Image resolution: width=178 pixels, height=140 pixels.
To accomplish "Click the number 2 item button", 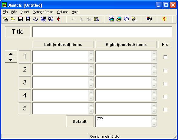I will [x=25, y=69].
